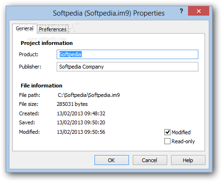222x182 pixels.
Task: Click the file path C:\Softpedia\Softpedia.im9
Action: (89, 95)
